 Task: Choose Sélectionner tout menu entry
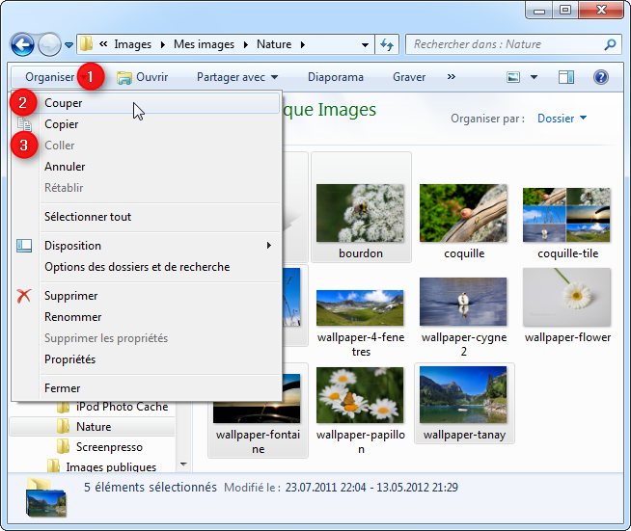click(88, 217)
